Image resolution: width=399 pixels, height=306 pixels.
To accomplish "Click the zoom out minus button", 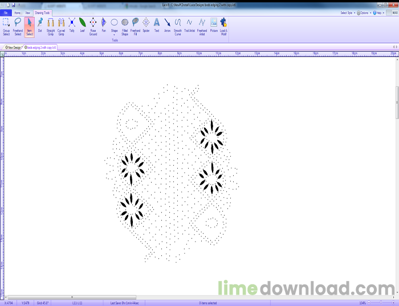I will point(369,303).
